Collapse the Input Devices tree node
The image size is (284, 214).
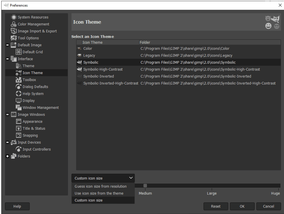click(7, 142)
